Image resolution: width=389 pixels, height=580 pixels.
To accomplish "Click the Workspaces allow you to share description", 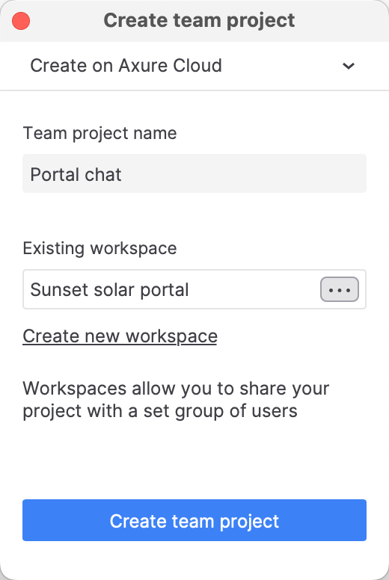I will (x=176, y=400).
